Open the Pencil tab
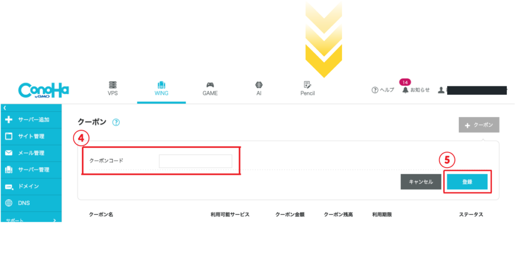The image size is (515, 270). point(307,89)
